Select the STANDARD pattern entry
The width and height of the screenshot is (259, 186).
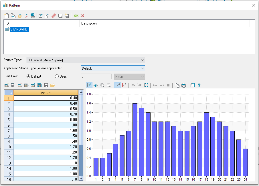[19, 29]
